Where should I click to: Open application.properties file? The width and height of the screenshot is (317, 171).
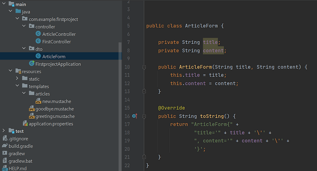(51, 124)
